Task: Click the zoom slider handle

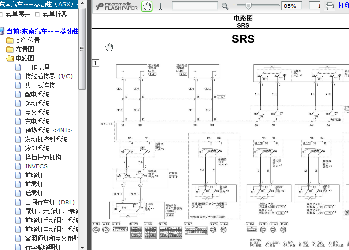Action: click(248, 6)
